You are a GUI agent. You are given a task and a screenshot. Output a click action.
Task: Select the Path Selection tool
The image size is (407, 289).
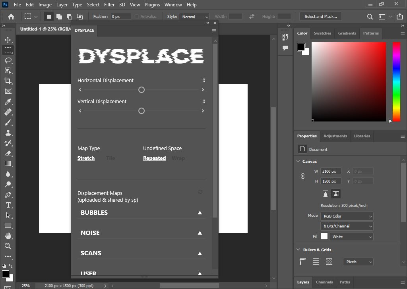[x=8, y=216]
